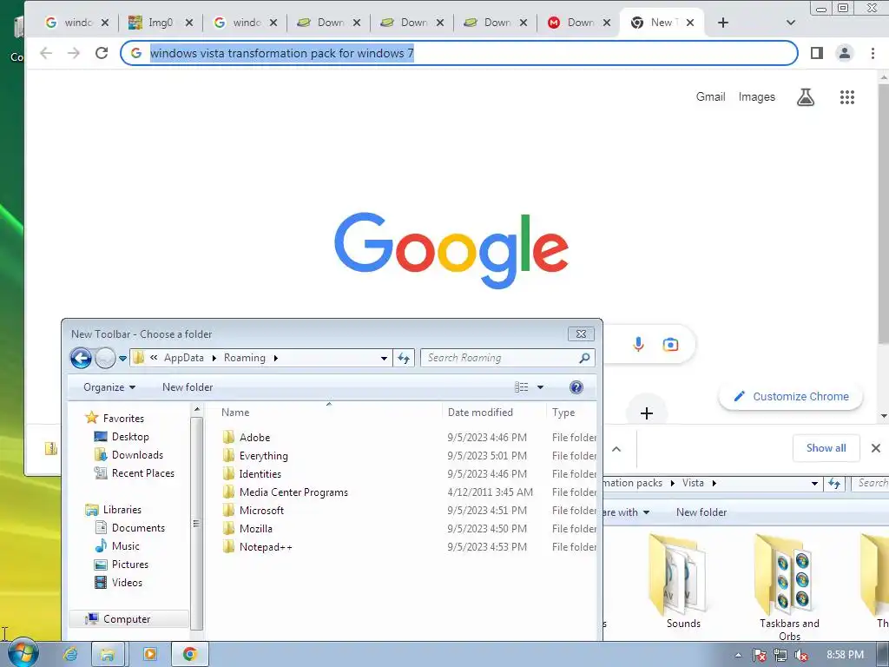Screen dimensions: 889x667
Task: Open recent pages dropdown next to back button
Action: coord(122,359)
